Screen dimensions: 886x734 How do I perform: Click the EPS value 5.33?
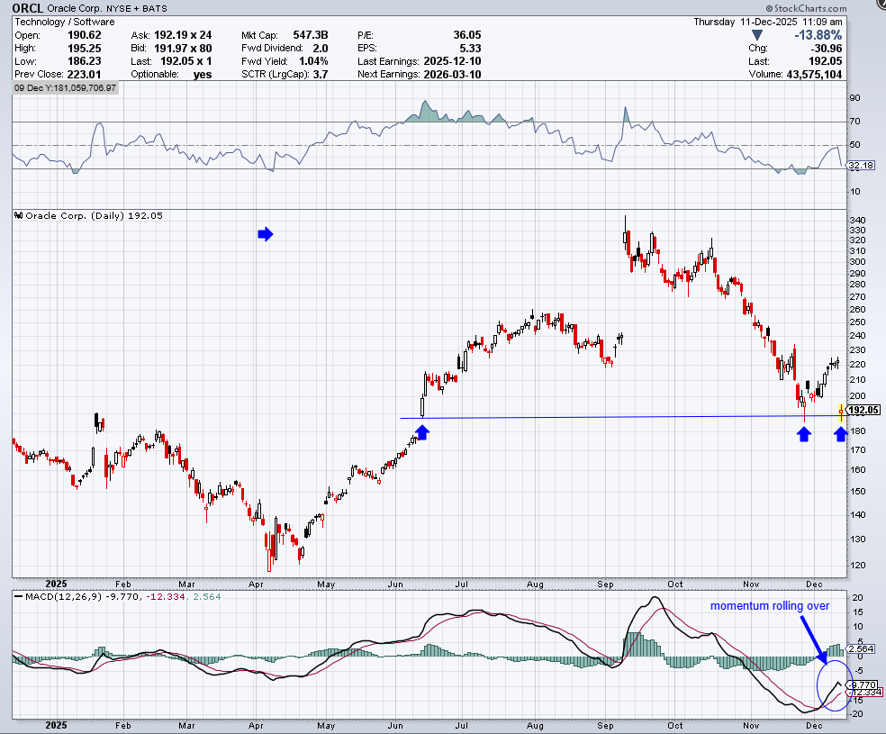(x=471, y=48)
